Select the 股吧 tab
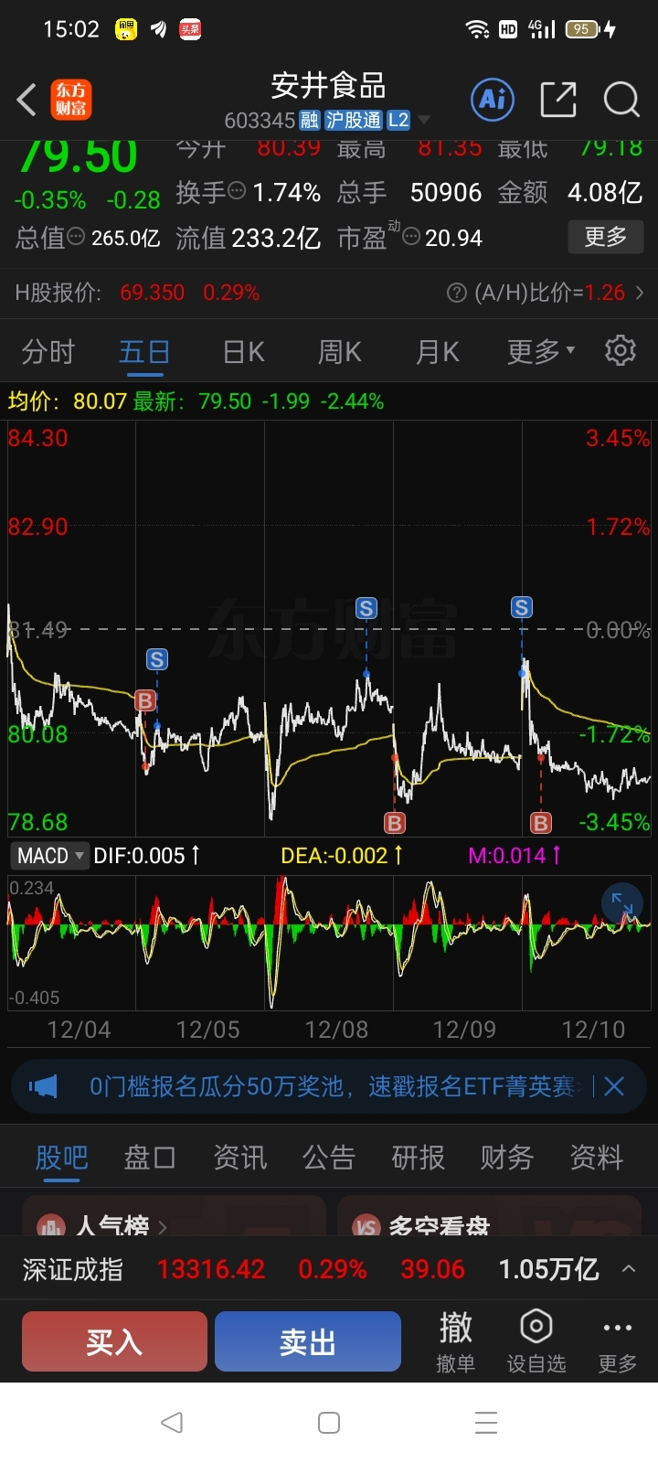Screen dimensions: 658x1463 (x=61, y=1158)
